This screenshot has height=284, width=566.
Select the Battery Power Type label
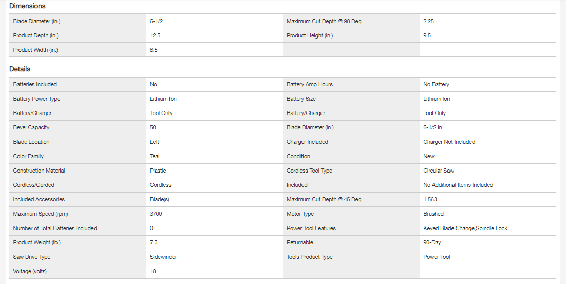pos(36,99)
